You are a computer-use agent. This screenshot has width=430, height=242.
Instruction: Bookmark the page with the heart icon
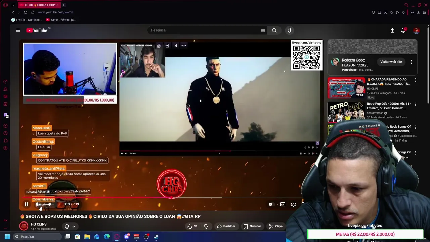pyautogui.click(x=403, y=12)
